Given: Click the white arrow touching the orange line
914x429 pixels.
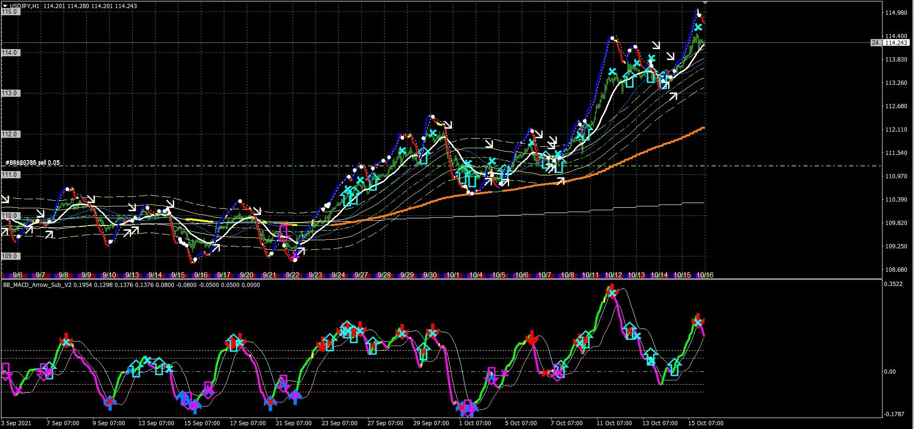Looking at the screenshot, I should [x=560, y=181].
